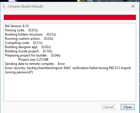Click the Building folders structure log entry
This screenshot has width=140, height=113.
point(30,34)
